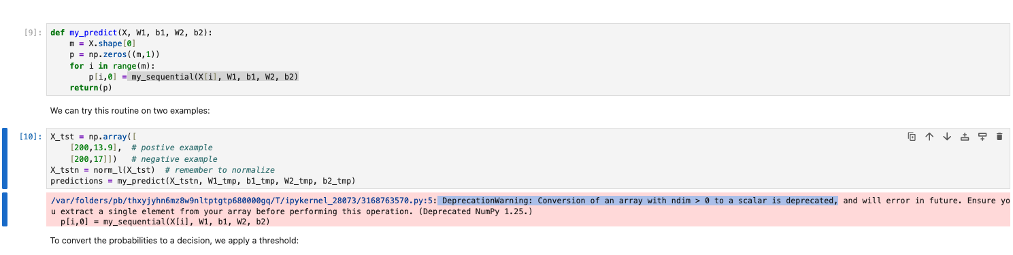The height and width of the screenshot is (255, 1013).
Task: Click the highlighted my_sequential call in cell 9
Action: 215,77
